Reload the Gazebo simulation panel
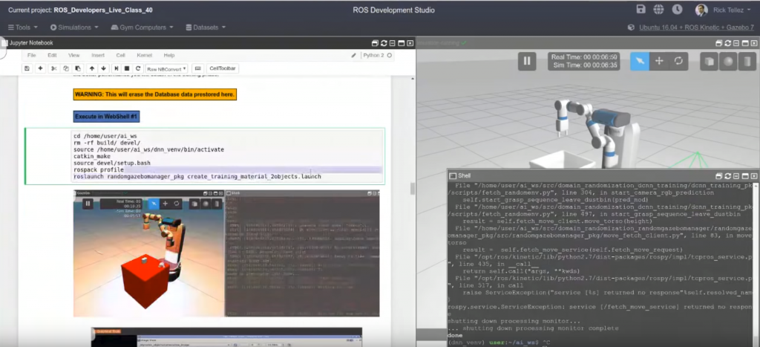760x347 pixels. (x=728, y=43)
